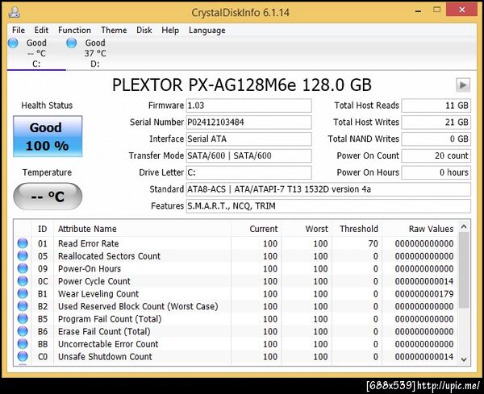Click status orb of Erase Fail Count row
Screen dimensions: 484x394
coord(23,331)
